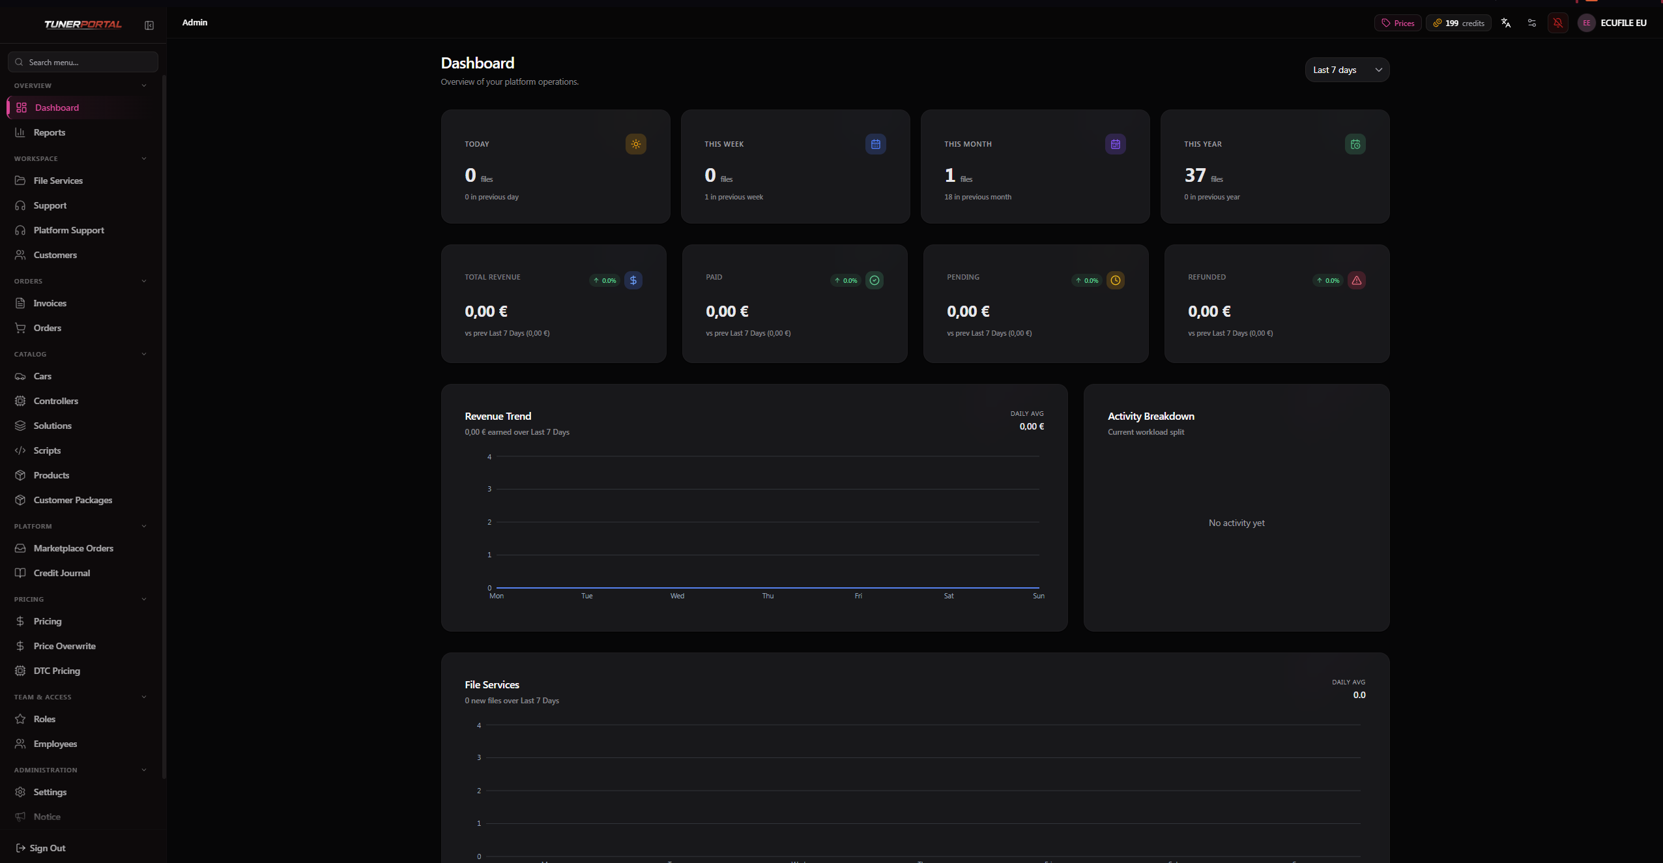Viewport: 1663px width, 863px height.
Task: Collapse the Overview section chevron
Action: tap(144, 85)
